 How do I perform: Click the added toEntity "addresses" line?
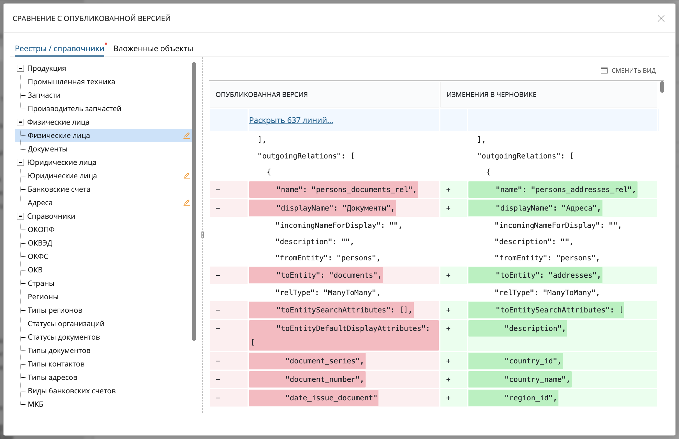coord(535,275)
